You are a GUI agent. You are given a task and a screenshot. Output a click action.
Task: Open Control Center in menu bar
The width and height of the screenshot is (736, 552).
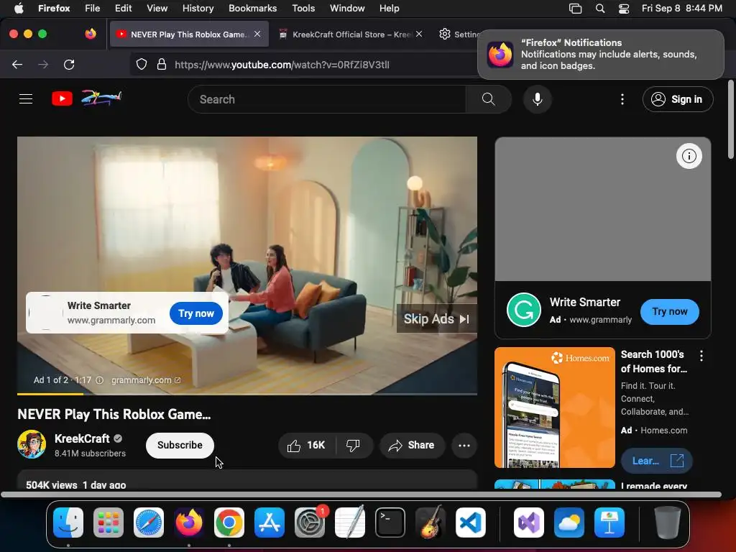pos(623,8)
